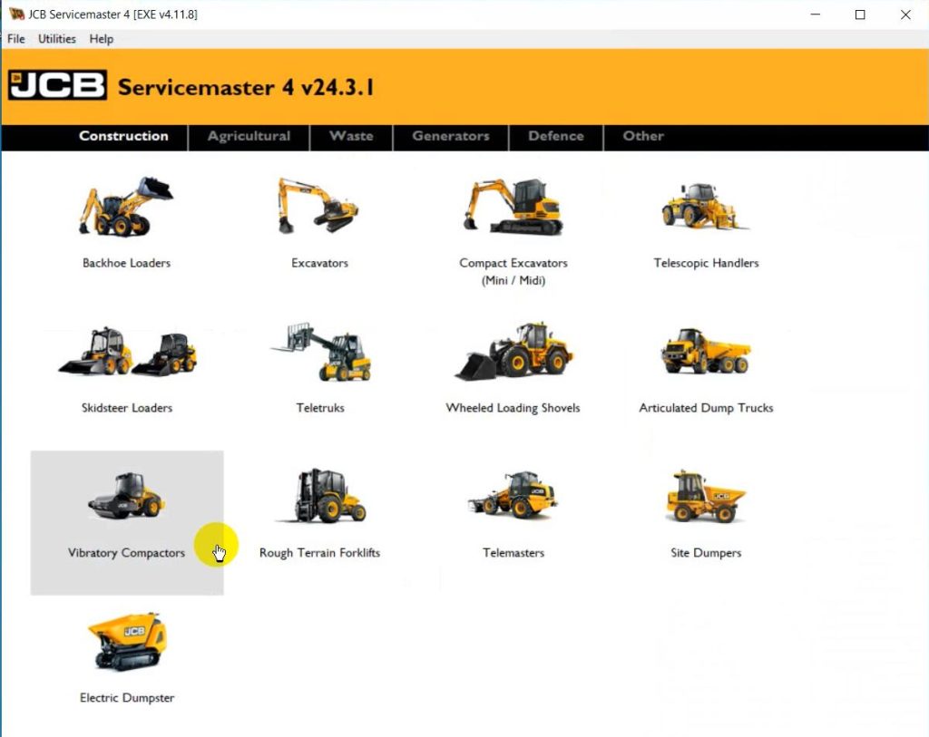Select the Telemasters machine image
Image resolution: width=929 pixels, height=737 pixels.
tap(513, 495)
